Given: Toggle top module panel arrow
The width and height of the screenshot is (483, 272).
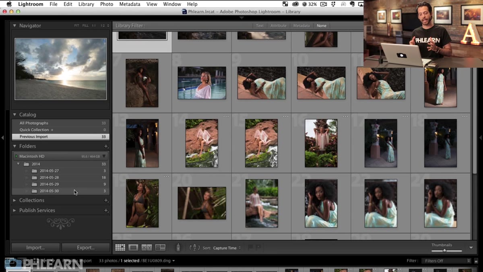Looking at the screenshot, I should [242, 18].
